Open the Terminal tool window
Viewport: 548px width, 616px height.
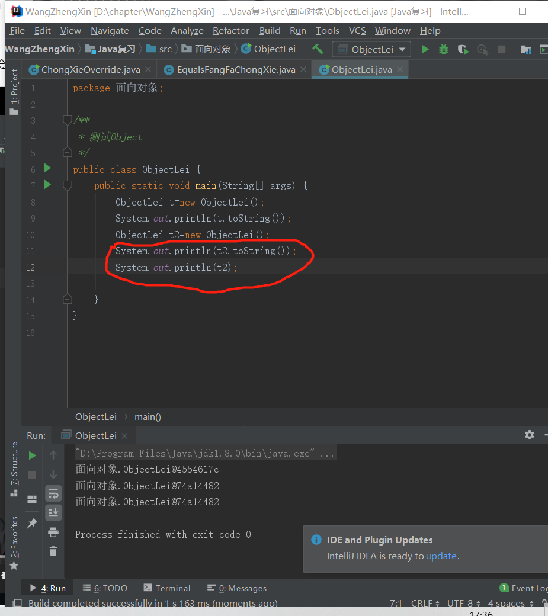tap(167, 588)
